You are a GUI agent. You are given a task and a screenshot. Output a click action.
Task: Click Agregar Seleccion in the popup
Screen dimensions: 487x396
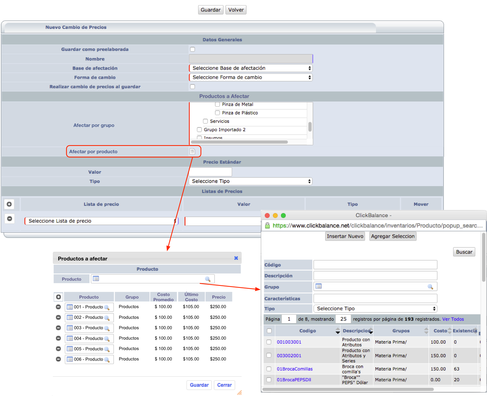[393, 236]
